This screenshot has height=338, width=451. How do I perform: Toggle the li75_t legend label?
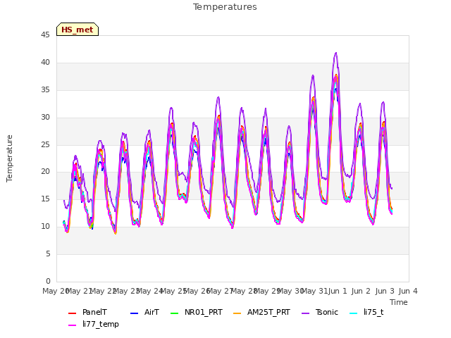373,313
